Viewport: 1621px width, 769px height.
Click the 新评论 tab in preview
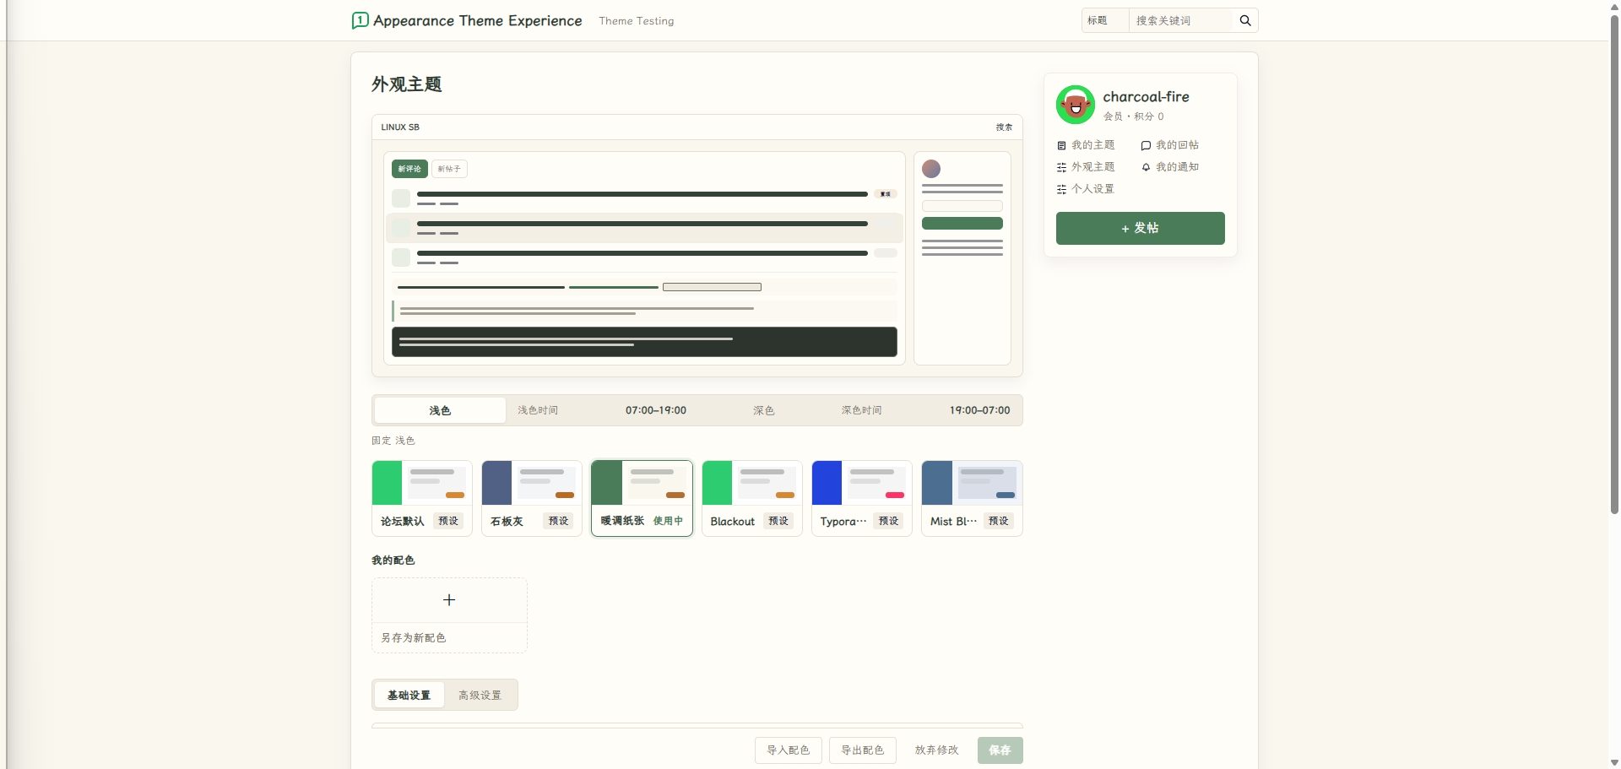tap(409, 169)
